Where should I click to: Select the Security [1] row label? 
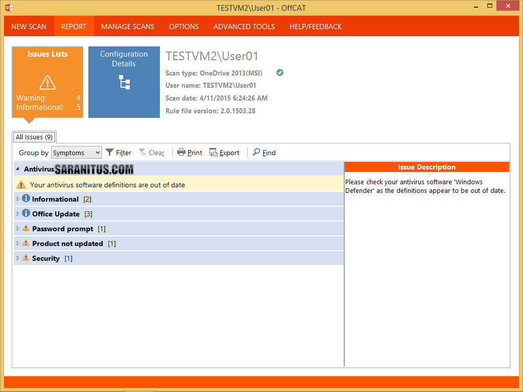tap(52, 258)
